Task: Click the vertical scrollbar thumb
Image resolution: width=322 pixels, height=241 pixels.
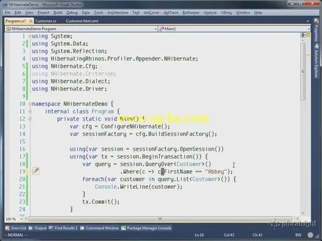Action: [x=303, y=72]
